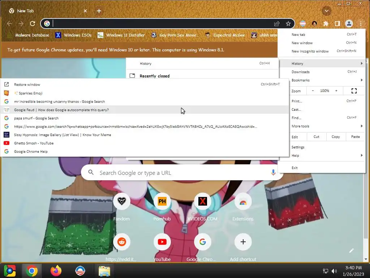The height and width of the screenshot is (278, 370).
Task: Reopen Google Chrome Help tab
Action: [145, 151]
